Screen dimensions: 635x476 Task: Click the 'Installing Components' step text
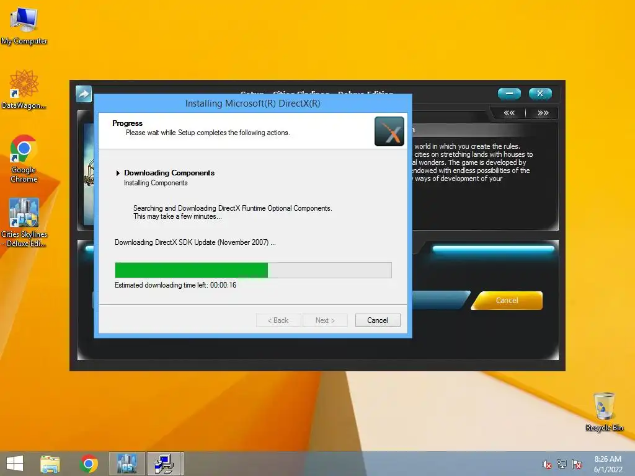pos(156,183)
